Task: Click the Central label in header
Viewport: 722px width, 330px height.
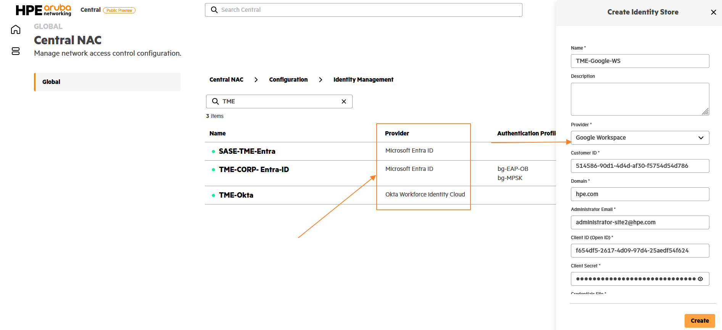Action: (90, 10)
